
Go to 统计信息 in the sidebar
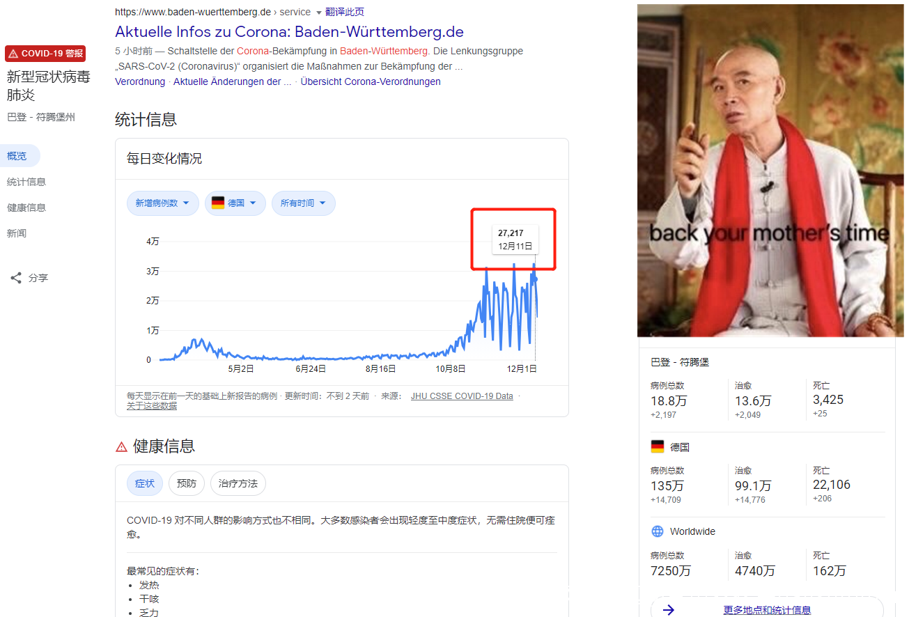click(x=26, y=182)
